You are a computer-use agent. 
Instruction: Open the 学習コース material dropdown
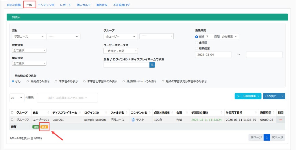tap(29, 37)
